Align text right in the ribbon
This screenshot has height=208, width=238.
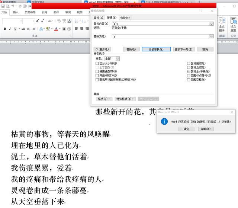pos(87,29)
